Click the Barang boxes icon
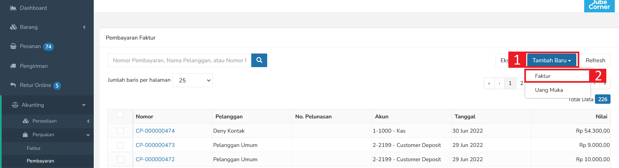 coord(13,27)
